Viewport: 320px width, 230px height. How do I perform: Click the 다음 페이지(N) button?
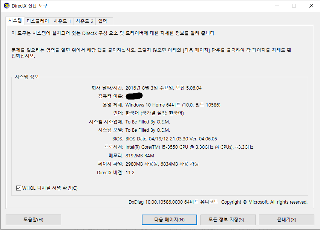point(169,219)
